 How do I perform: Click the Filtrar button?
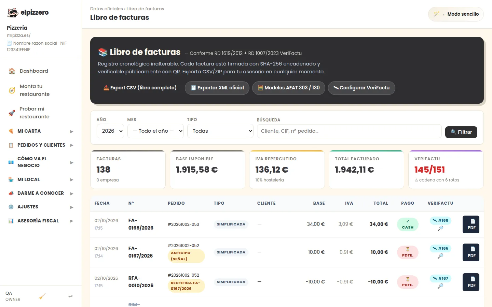coord(461,132)
